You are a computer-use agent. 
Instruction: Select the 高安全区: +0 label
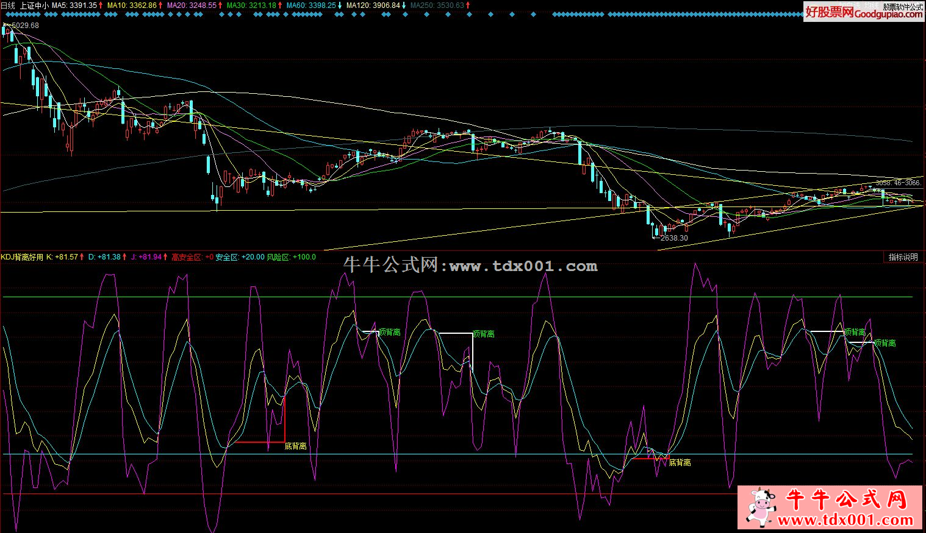[193, 257]
